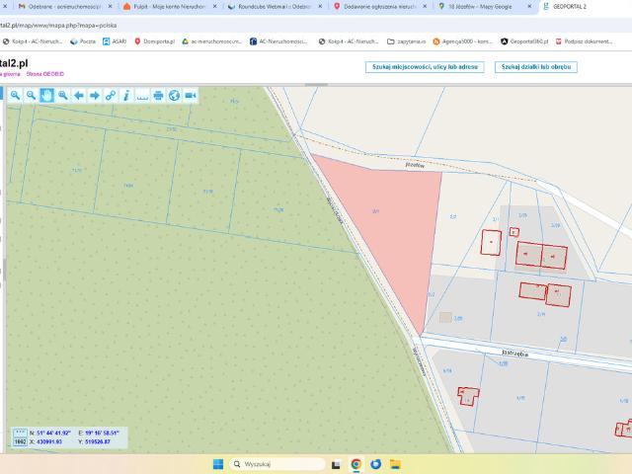Click the Jastrzębia street label on map
The height and width of the screenshot is (474, 632).
click(x=515, y=354)
